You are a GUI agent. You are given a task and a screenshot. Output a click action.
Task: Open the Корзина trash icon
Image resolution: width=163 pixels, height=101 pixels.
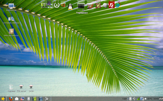coord(11,87)
